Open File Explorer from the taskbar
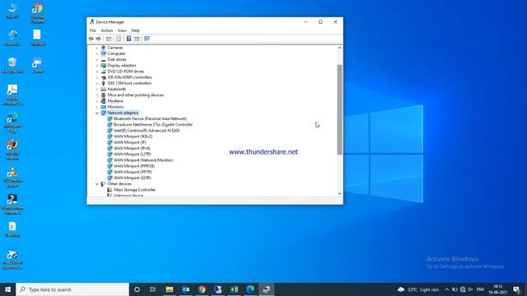 (x=170, y=289)
